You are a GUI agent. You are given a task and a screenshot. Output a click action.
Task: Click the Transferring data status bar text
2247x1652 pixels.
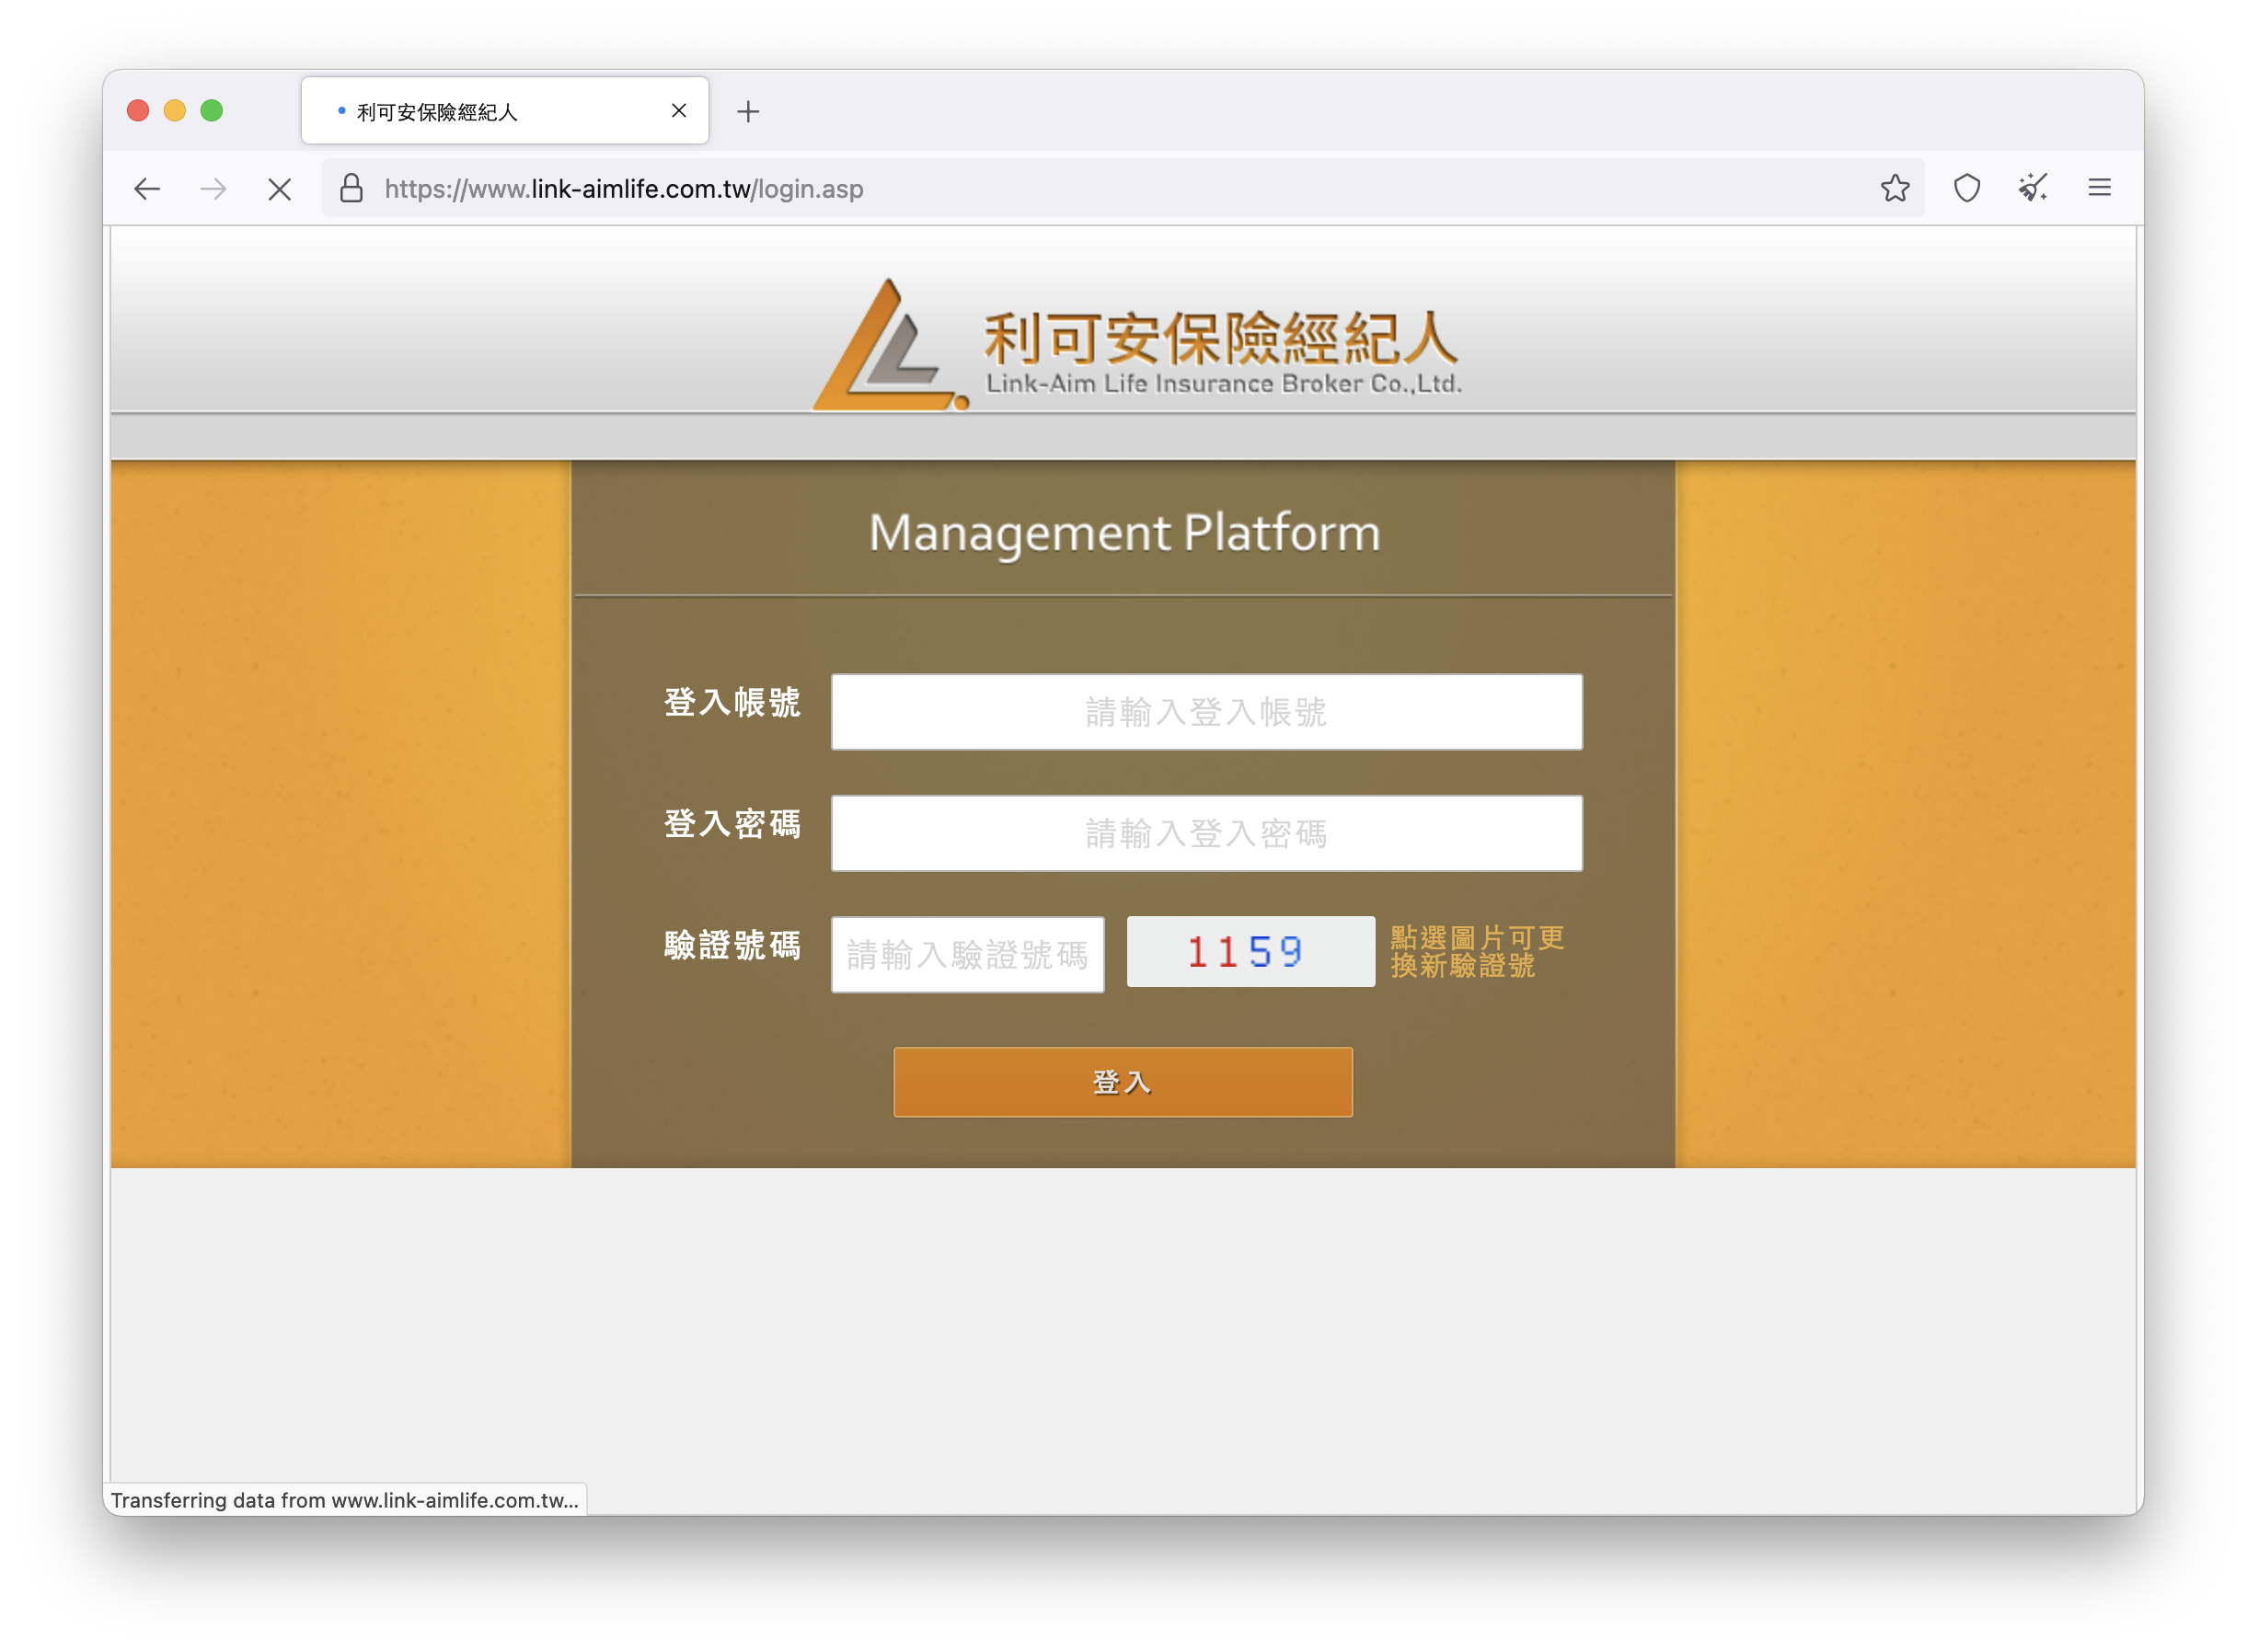coord(344,1500)
